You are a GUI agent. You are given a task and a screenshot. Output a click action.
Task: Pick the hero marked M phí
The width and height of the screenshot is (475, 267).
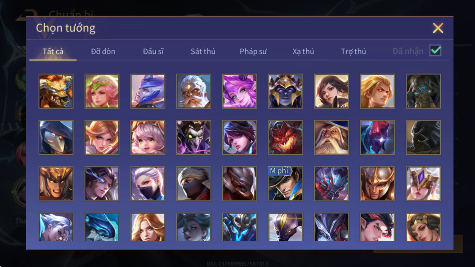286,184
